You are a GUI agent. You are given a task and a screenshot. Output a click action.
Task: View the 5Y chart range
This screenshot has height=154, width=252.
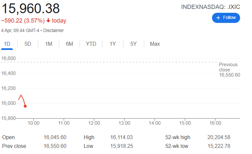[133, 44]
